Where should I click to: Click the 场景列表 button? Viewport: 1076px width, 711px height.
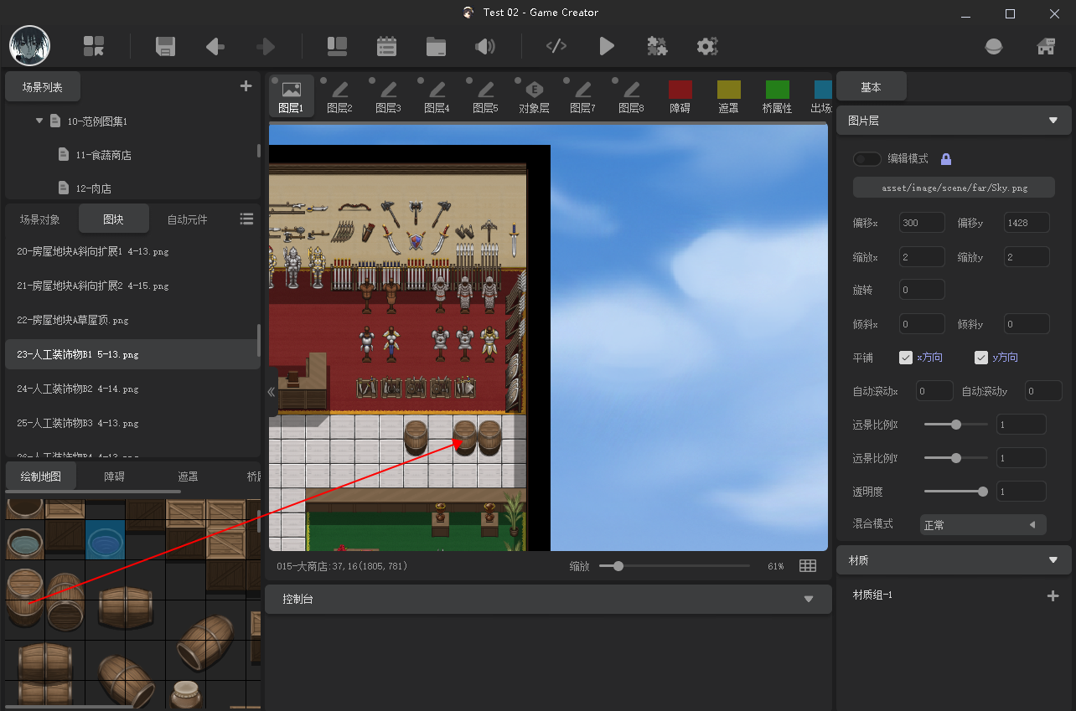(44, 86)
